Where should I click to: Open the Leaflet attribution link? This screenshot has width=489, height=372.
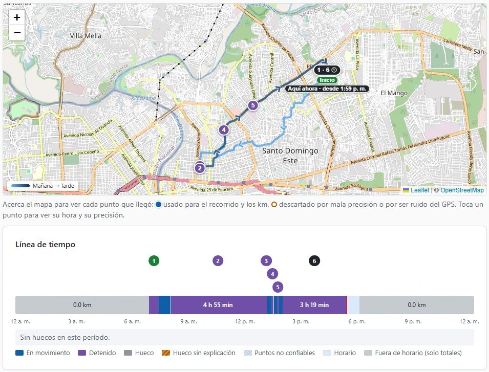[420, 190]
